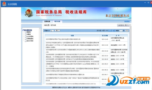Click the document icon beside 增值税
This screenshot has height=90, width=152.
point(25,32)
